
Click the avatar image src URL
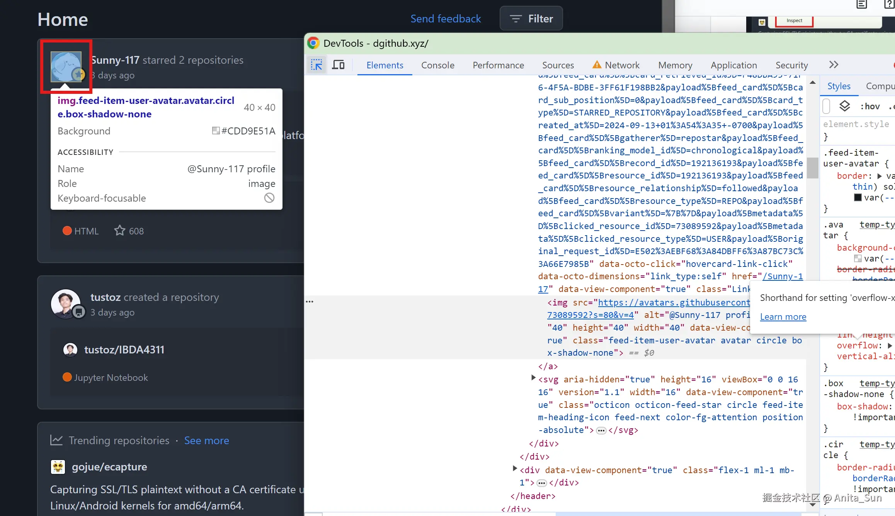tap(673, 302)
